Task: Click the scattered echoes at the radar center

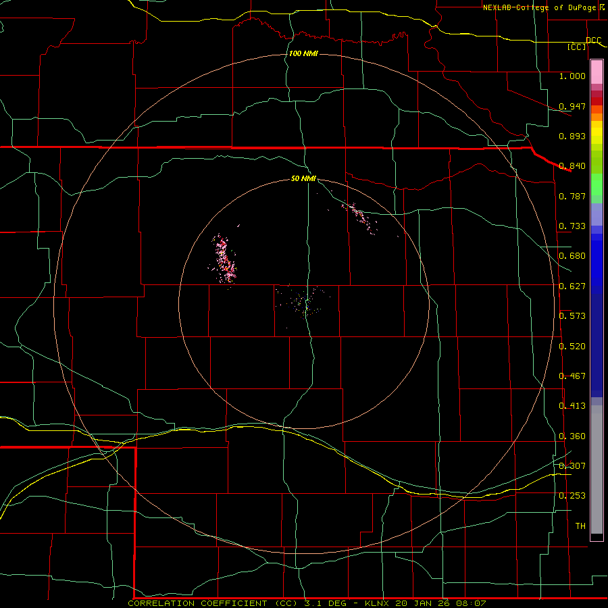Action: 303,303
